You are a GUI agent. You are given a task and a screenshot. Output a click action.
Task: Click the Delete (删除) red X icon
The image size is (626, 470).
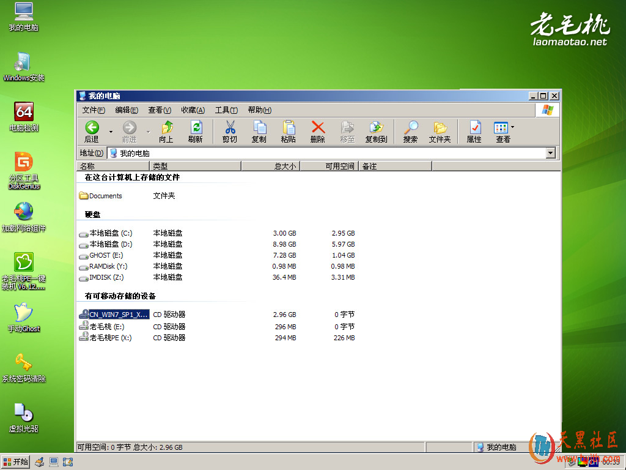pyautogui.click(x=318, y=131)
